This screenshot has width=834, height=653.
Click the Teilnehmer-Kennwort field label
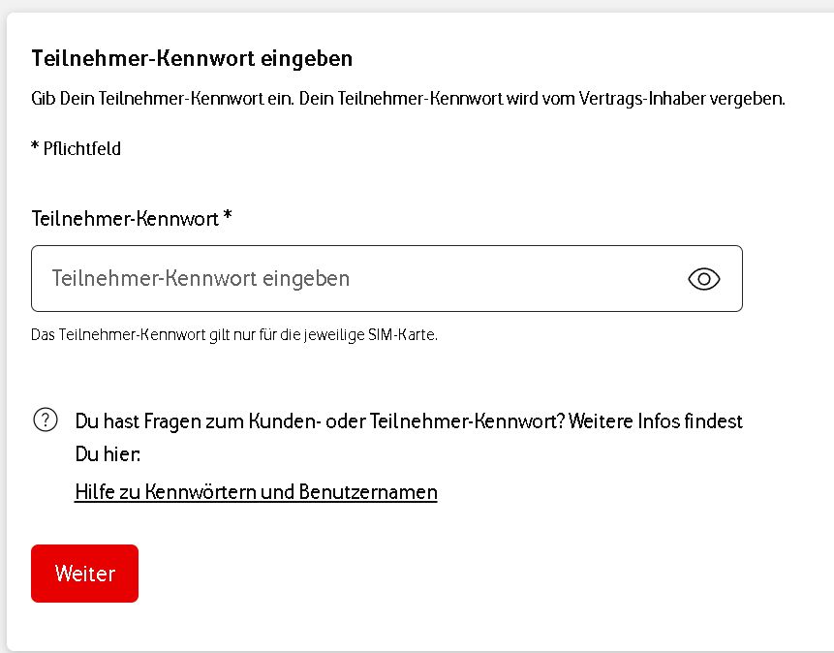(125, 219)
